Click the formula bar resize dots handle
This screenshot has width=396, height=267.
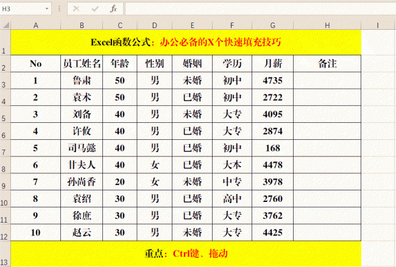59,9
